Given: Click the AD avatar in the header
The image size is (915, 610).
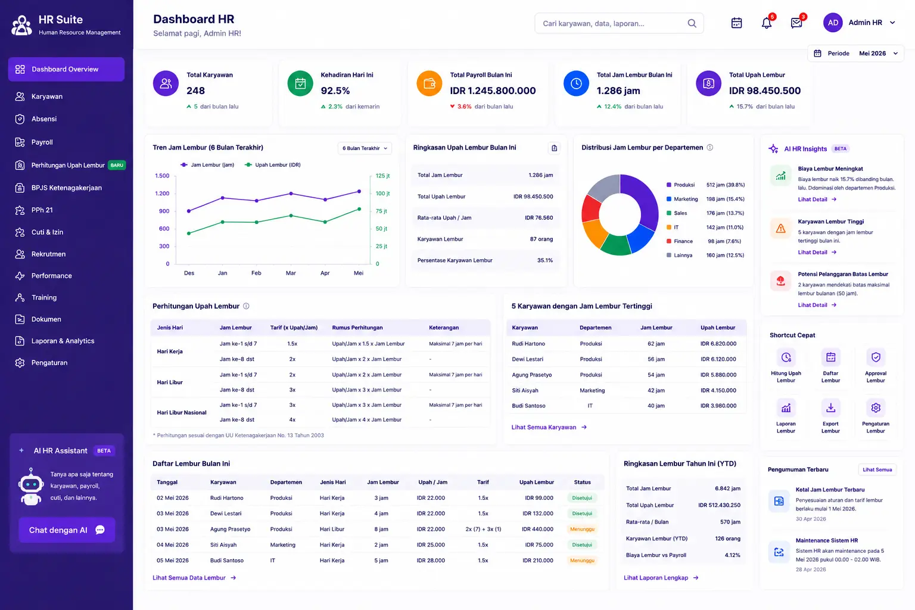Looking at the screenshot, I should [x=833, y=23].
